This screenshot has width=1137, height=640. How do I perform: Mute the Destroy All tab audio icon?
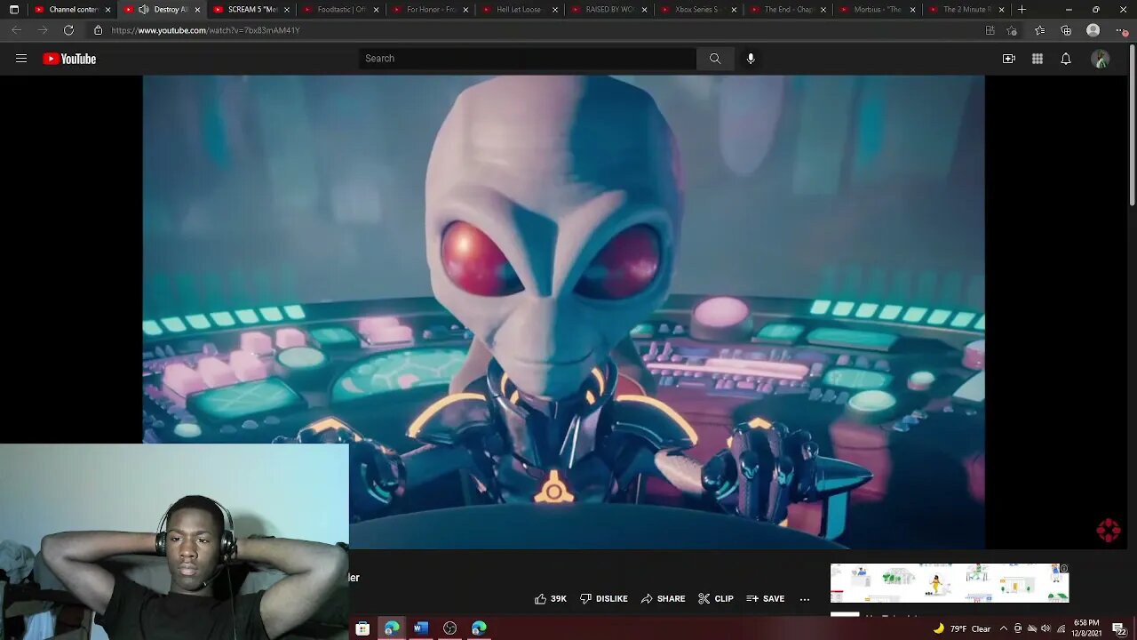(x=144, y=10)
